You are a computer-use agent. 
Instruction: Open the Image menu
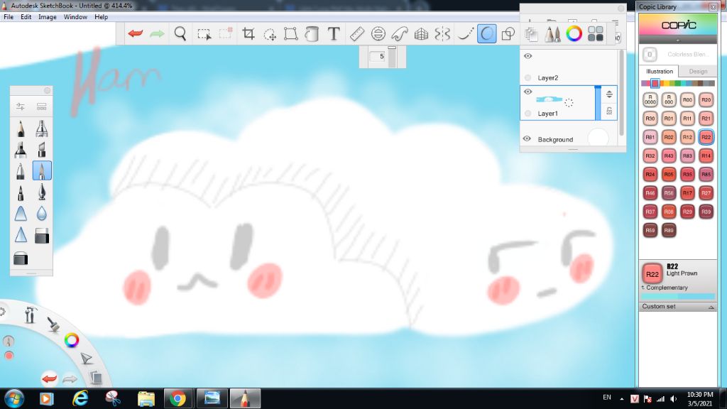(x=48, y=17)
